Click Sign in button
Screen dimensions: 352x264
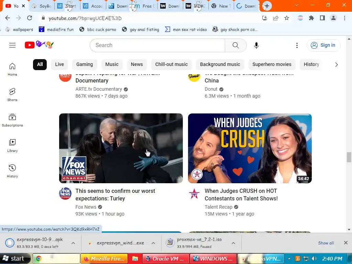coord(323,45)
